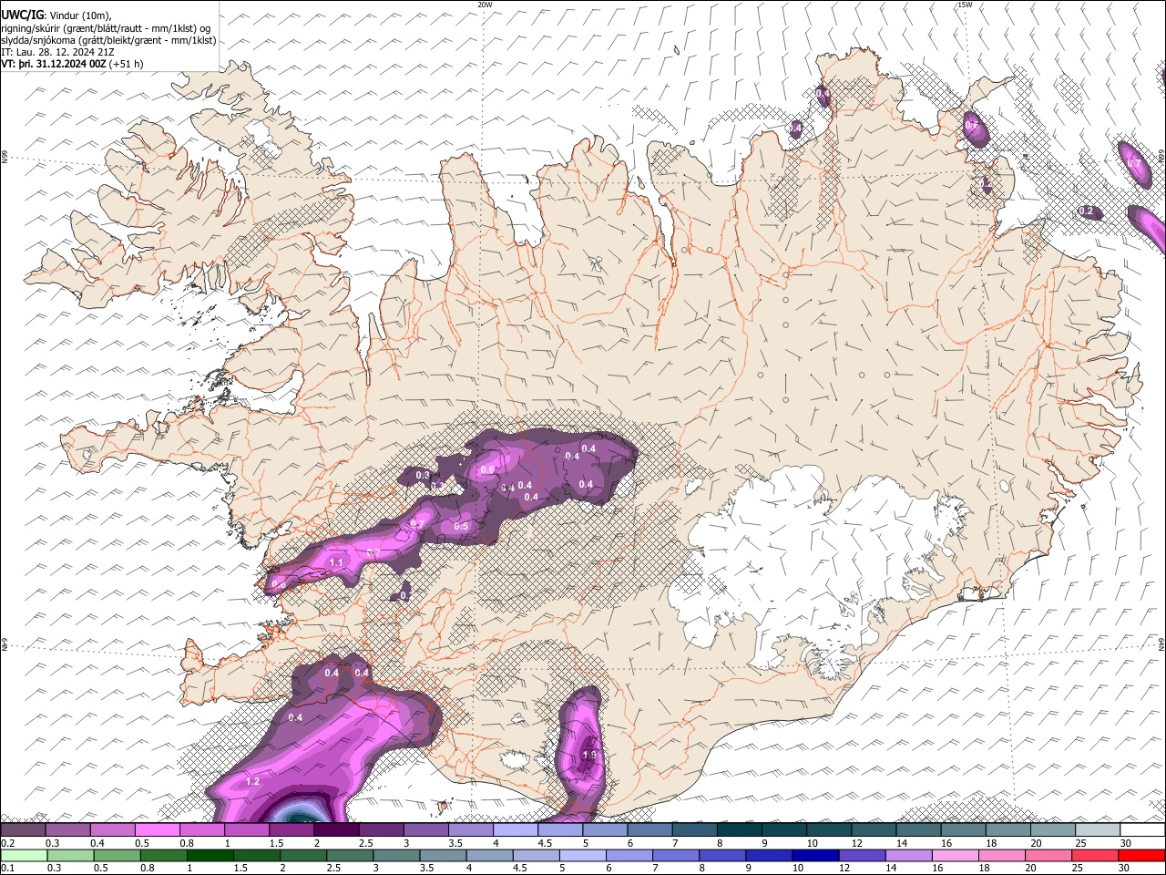Choose the dark green swatch at rain value 1
The image size is (1166, 875).
pos(210,856)
